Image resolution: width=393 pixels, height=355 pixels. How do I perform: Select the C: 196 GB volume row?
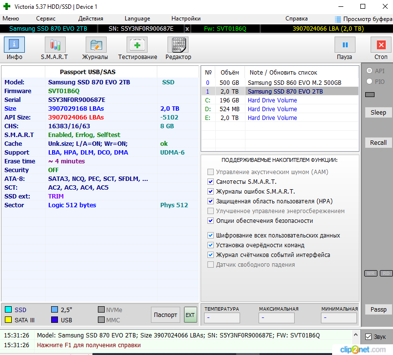pos(280,100)
